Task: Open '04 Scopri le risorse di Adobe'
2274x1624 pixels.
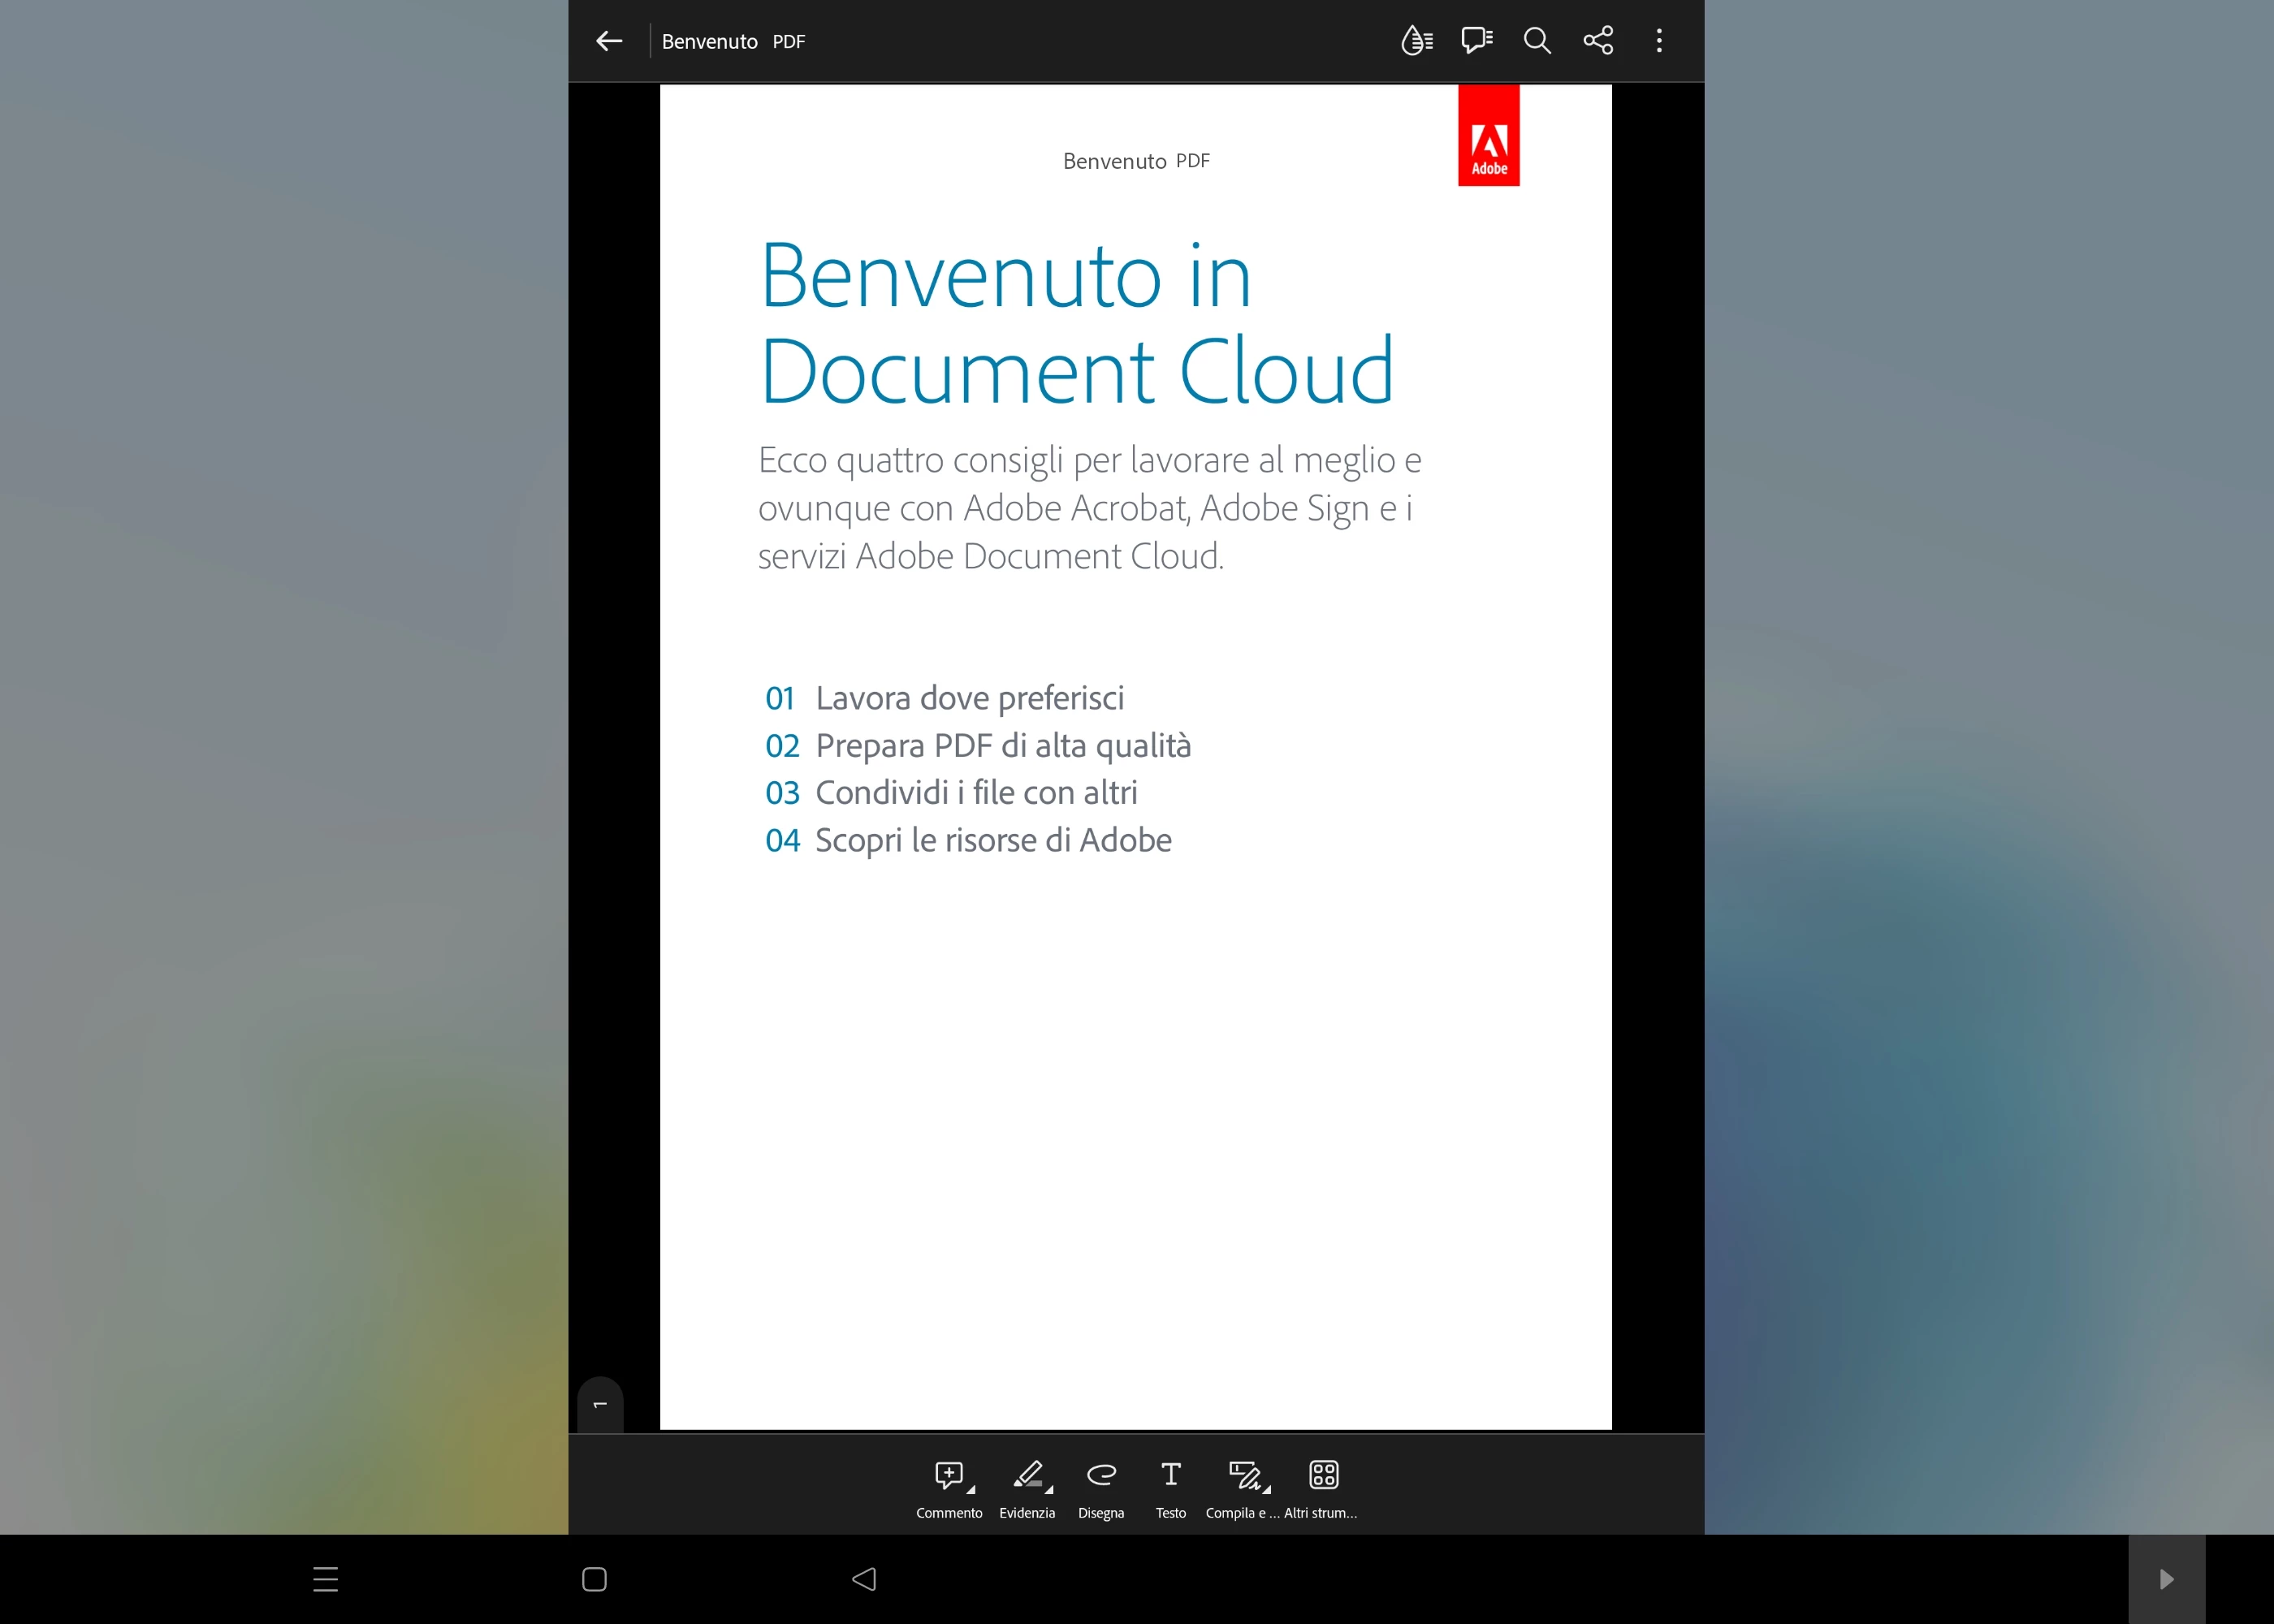Action: 968,840
